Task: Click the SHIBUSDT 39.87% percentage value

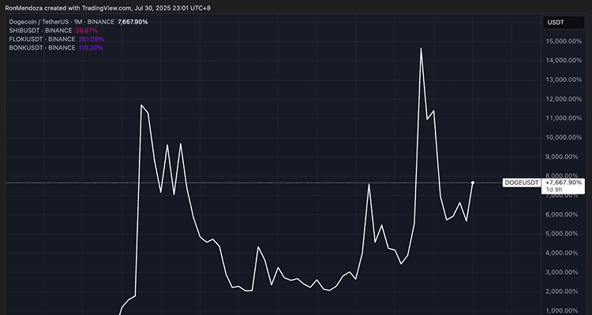Action: 87,31
